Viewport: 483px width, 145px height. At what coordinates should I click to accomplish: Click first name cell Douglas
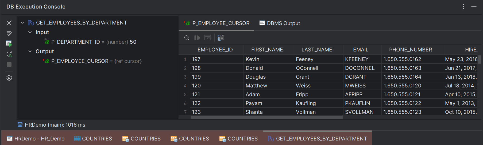click(x=269, y=77)
